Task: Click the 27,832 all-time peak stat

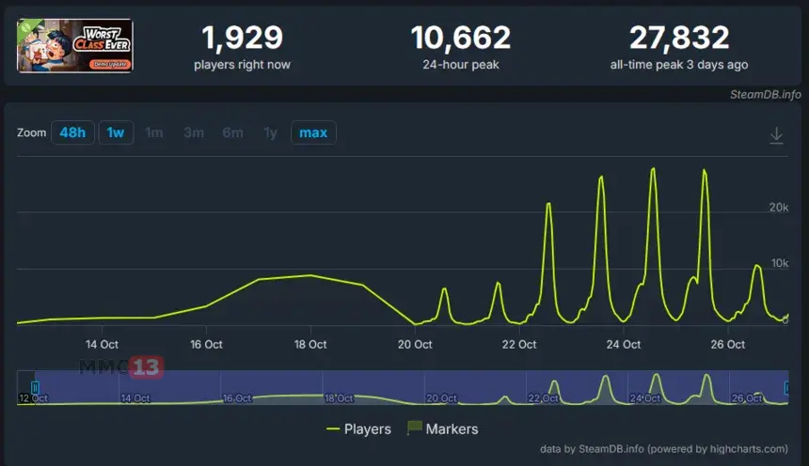Action: (x=679, y=47)
